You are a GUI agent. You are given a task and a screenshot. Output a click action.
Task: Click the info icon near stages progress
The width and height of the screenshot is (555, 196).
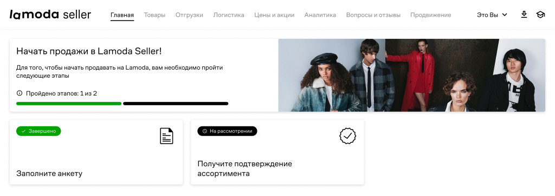click(20, 93)
